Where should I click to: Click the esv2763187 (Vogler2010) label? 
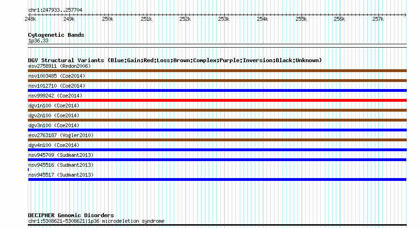(61, 135)
